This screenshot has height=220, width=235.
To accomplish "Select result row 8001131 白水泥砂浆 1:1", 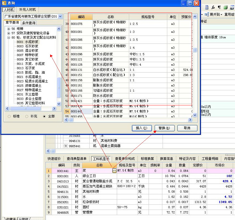I will pyautogui.click(x=128, y=70).
